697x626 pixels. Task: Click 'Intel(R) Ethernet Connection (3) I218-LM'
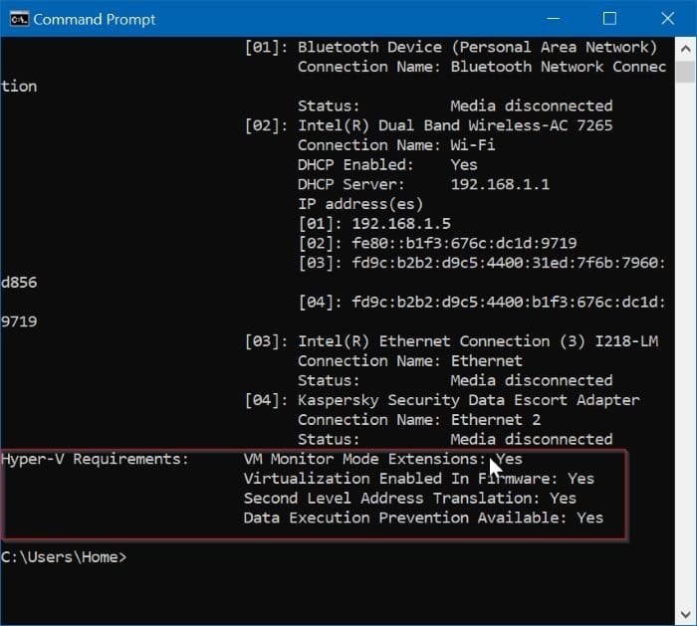coord(477,341)
